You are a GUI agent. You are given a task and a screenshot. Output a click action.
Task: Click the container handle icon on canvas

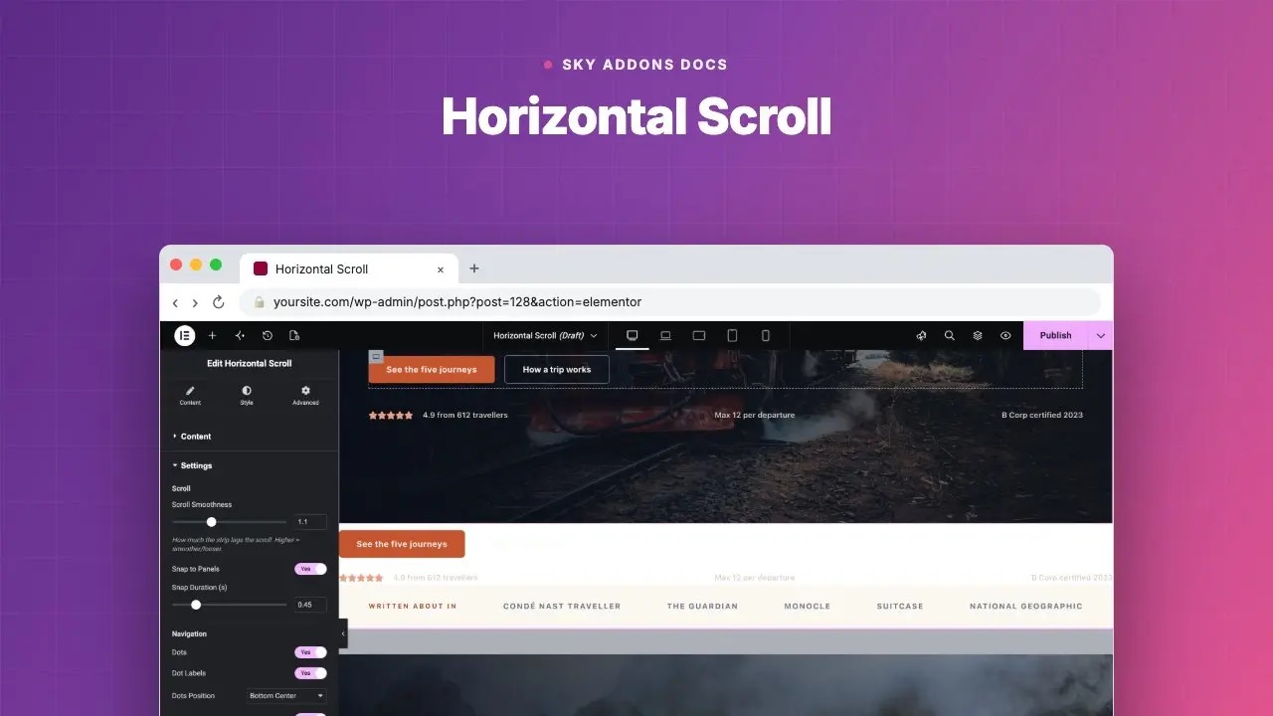pos(376,355)
